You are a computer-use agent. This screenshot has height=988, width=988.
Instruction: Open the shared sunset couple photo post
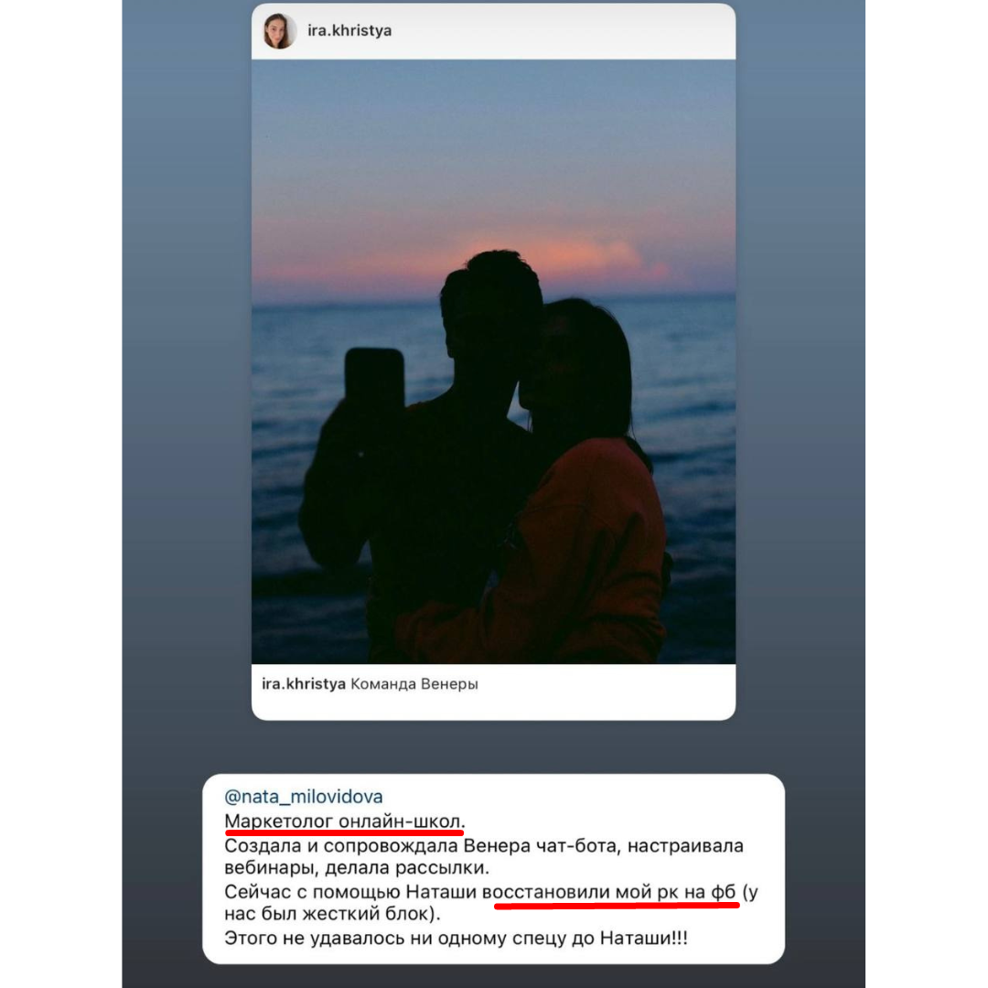[493, 361]
